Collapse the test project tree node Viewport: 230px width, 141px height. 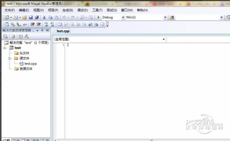[x=4, y=48]
